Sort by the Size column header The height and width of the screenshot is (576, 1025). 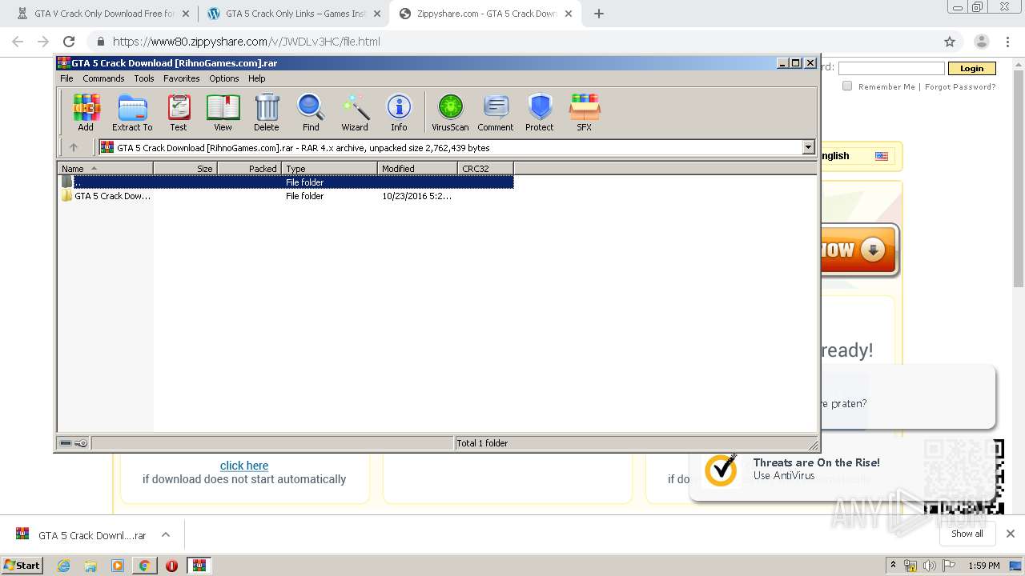[x=185, y=168]
